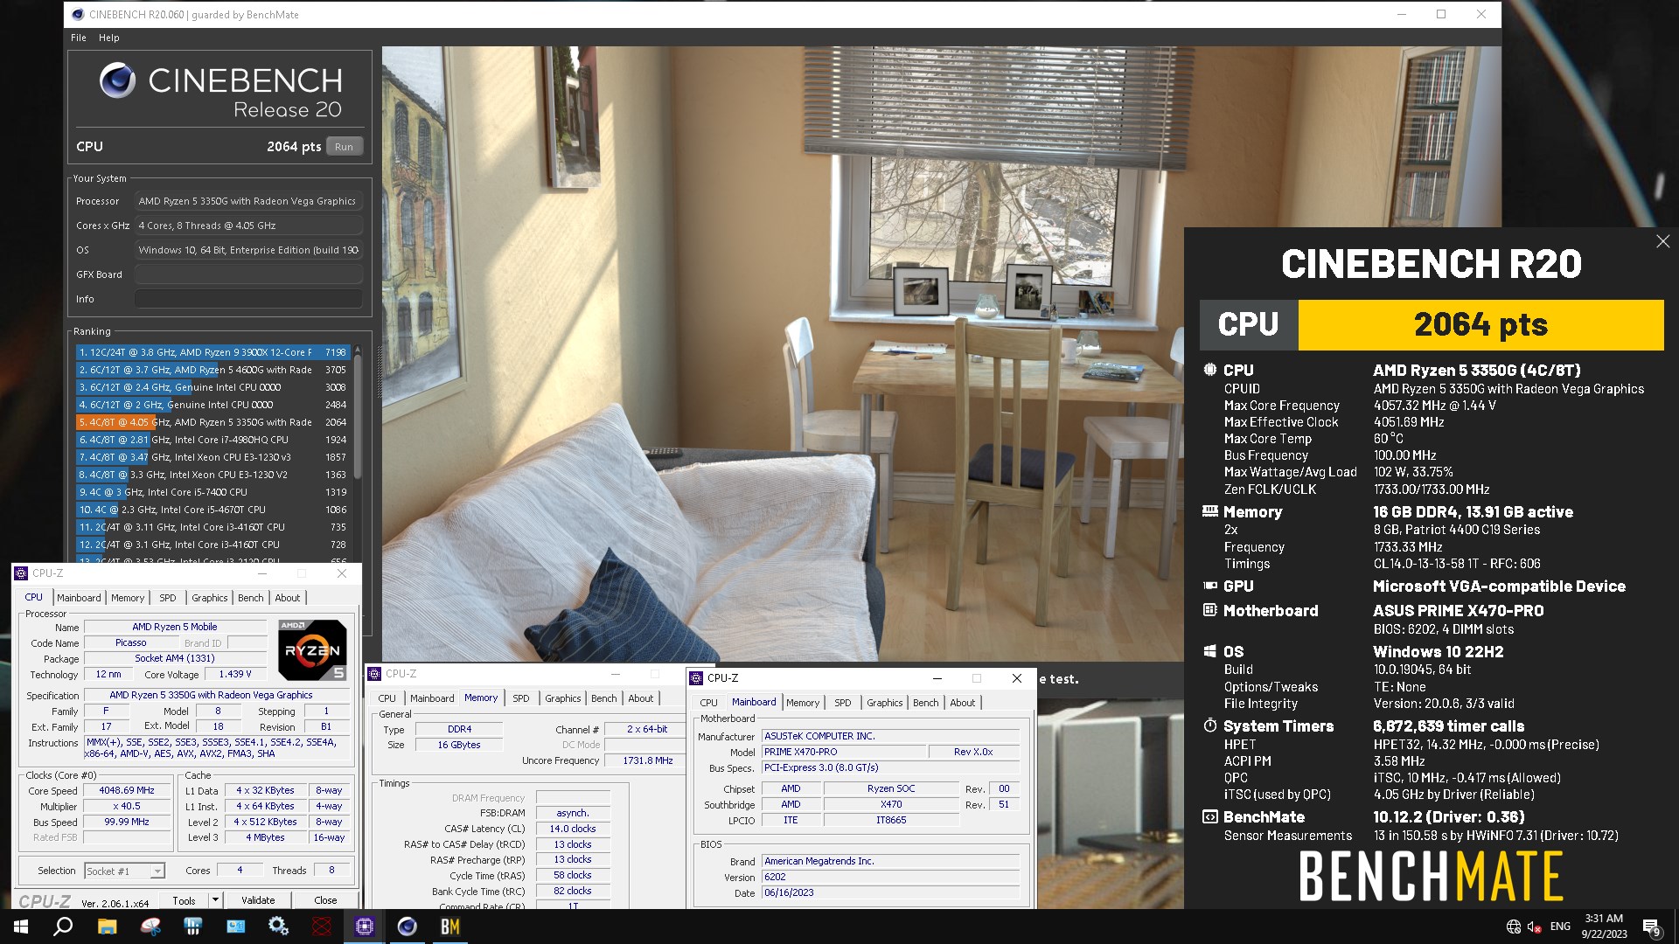The image size is (1679, 944).
Task: Click the CPU-Z Memory window title icon
Action: (375, 674)
